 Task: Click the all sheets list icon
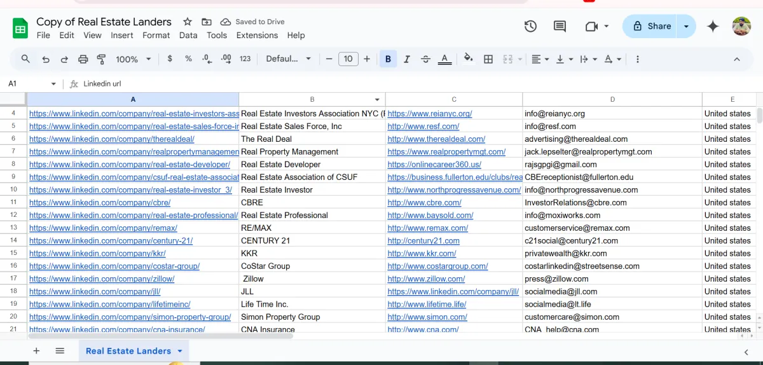(x=60, y=351)
